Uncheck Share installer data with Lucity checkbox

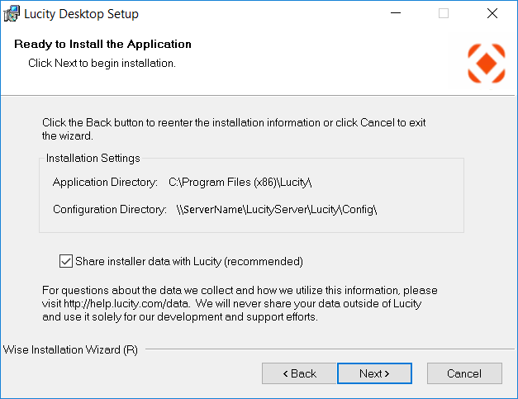click(x=66, y=262)
